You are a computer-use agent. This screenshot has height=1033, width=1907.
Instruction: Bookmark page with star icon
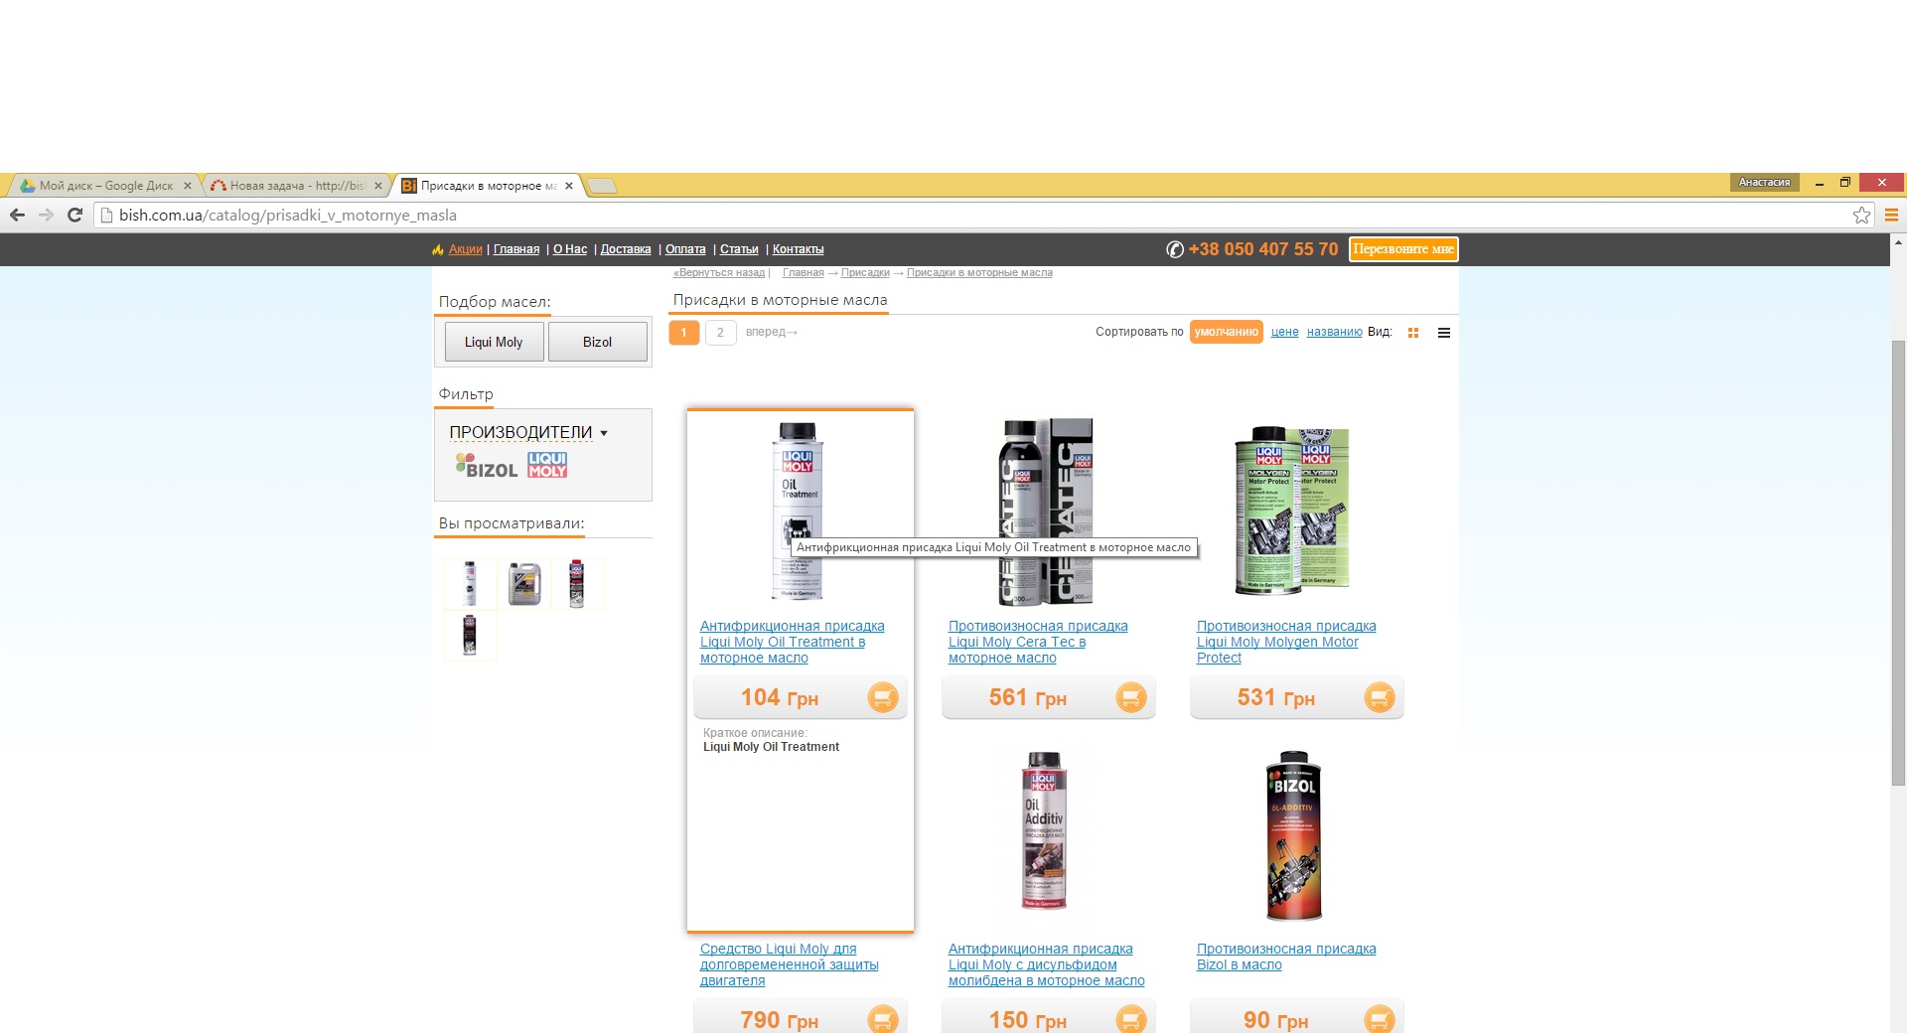coord(1861,215)
